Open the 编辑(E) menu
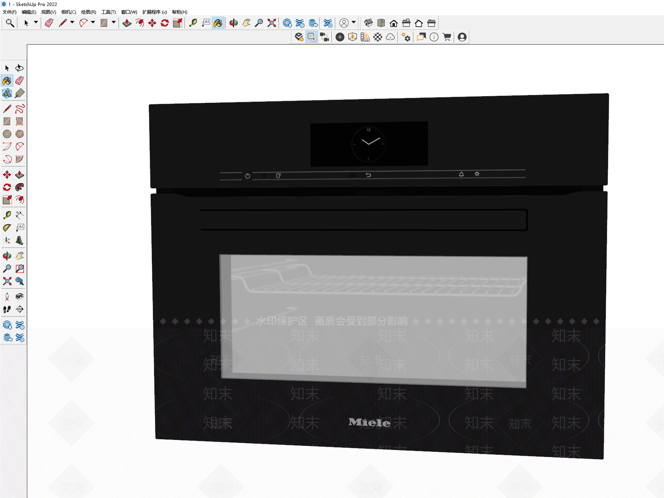Image resolution: width=664 pixels, height=498 pixels. click(x=29, y=12)
